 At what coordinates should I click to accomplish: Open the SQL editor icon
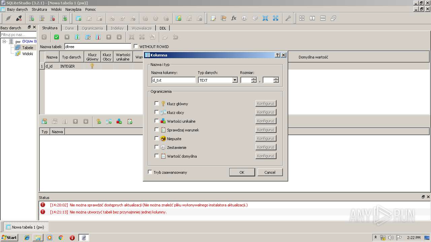point(213,18)
